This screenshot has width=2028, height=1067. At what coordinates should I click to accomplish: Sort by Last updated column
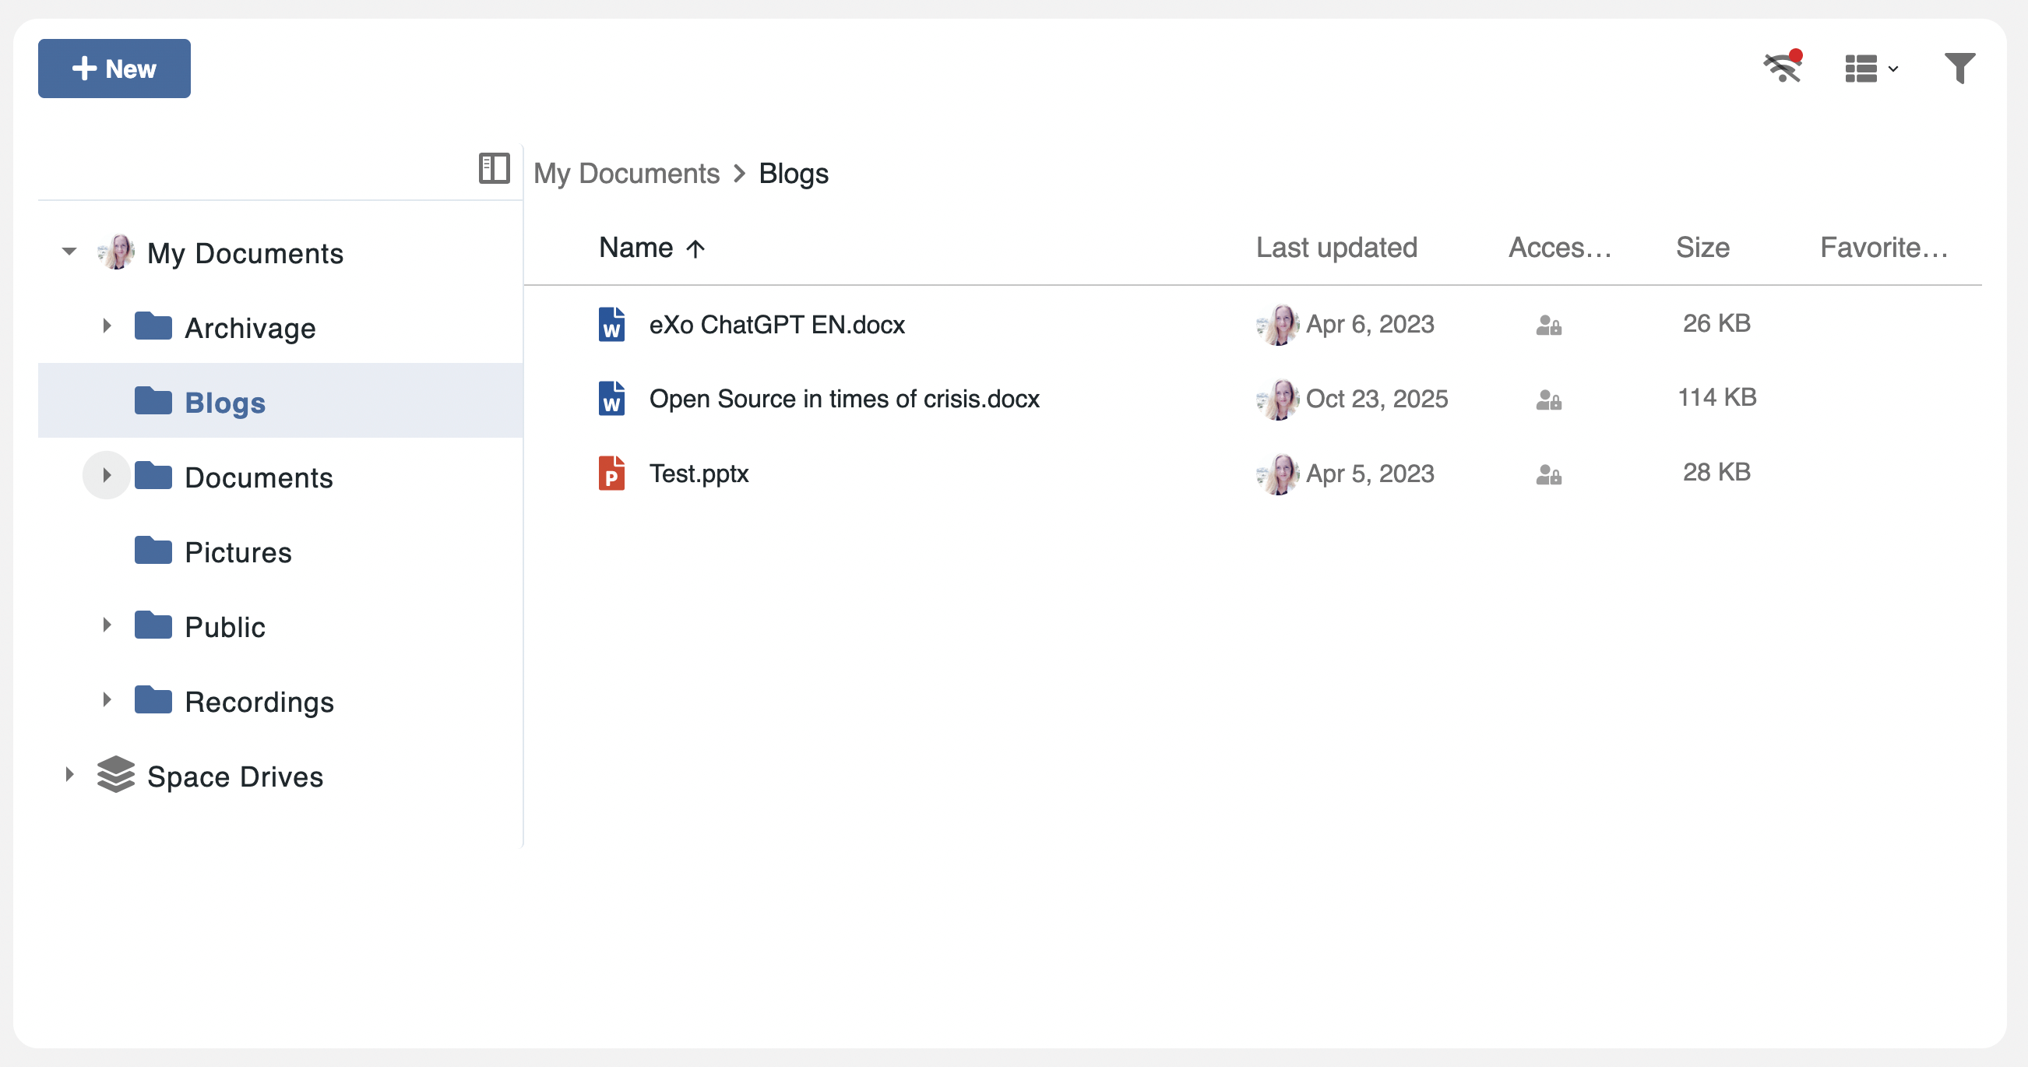(x=1336, y=248)
